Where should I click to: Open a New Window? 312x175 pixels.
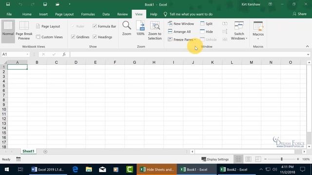(x=181, y=24)
